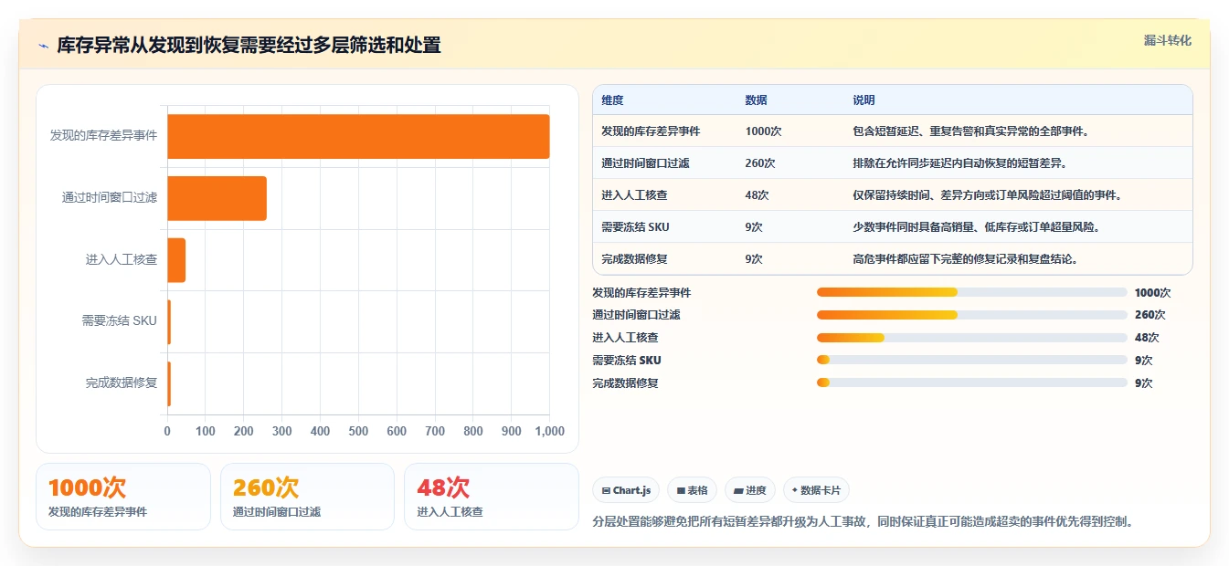Click the footer note starting with 分层处置能够避免
This screenshot has height=566, width=1229.
click(x=863, y=522)
